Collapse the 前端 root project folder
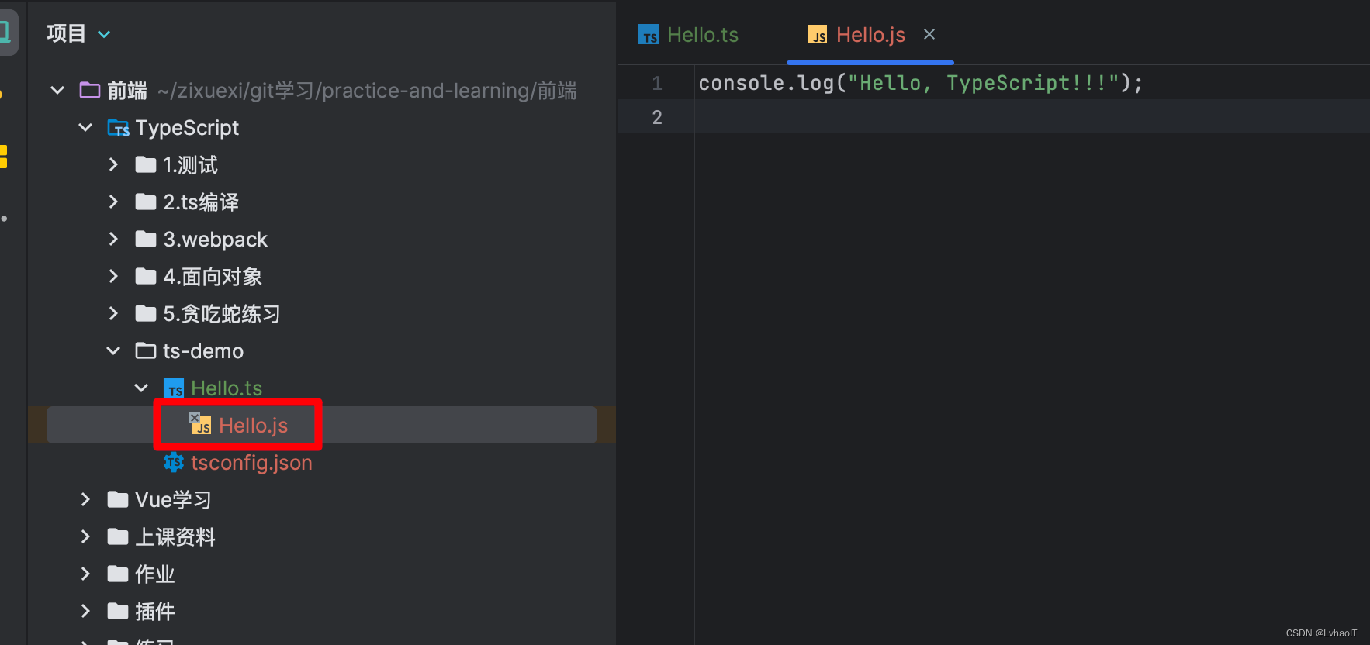This screenshot has height=645, width=1370. [57, 90]
